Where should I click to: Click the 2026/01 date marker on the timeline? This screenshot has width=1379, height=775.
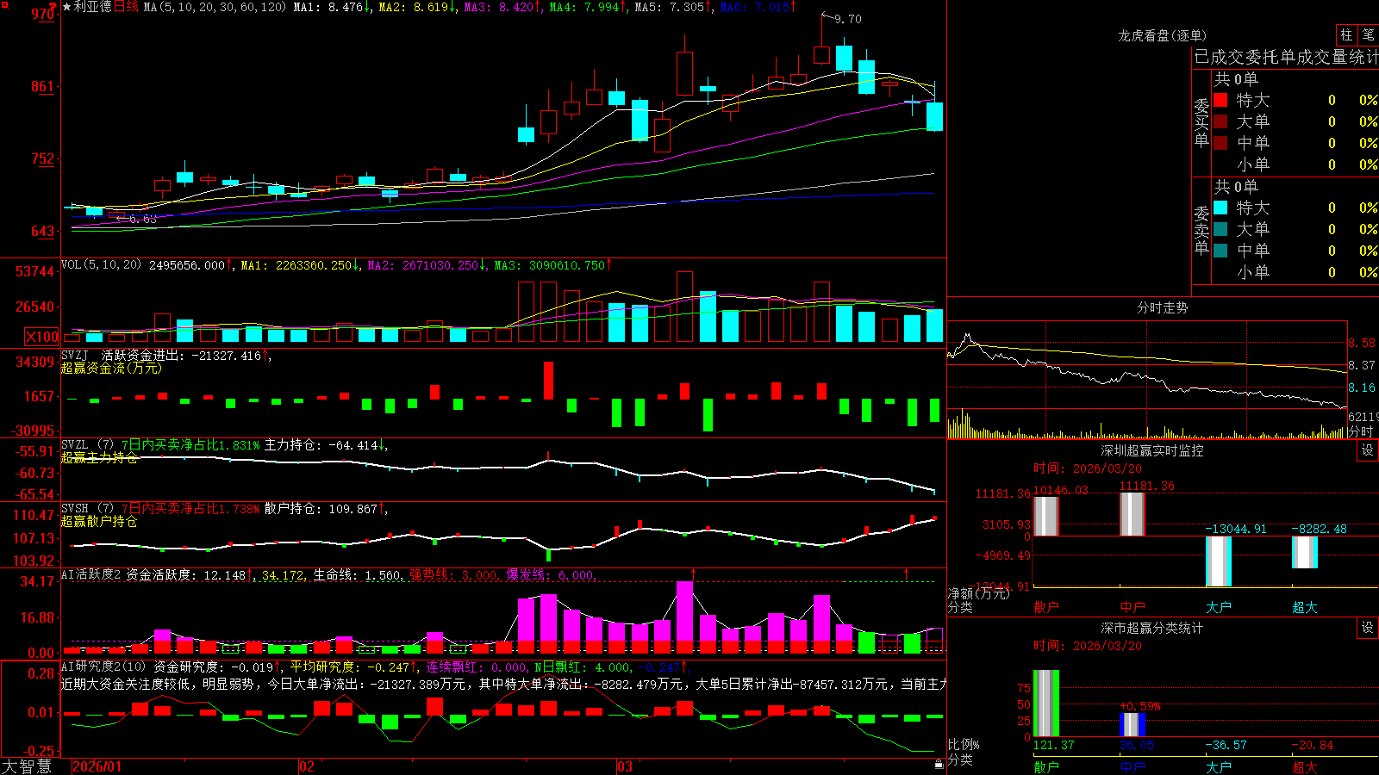(97, 766)
